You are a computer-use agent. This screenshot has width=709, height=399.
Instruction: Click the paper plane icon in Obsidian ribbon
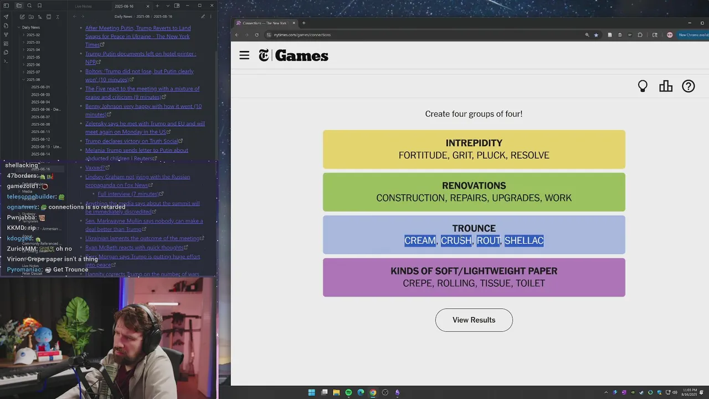(x=6, y=17)
